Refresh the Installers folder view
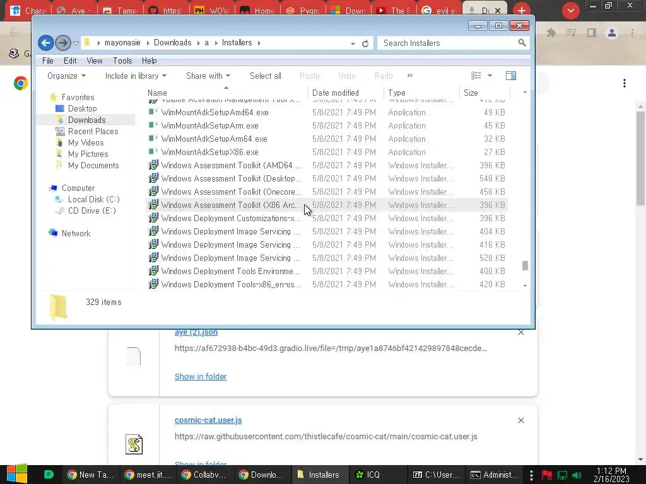The width and height of the screenshot is (646, 484). 365,43
